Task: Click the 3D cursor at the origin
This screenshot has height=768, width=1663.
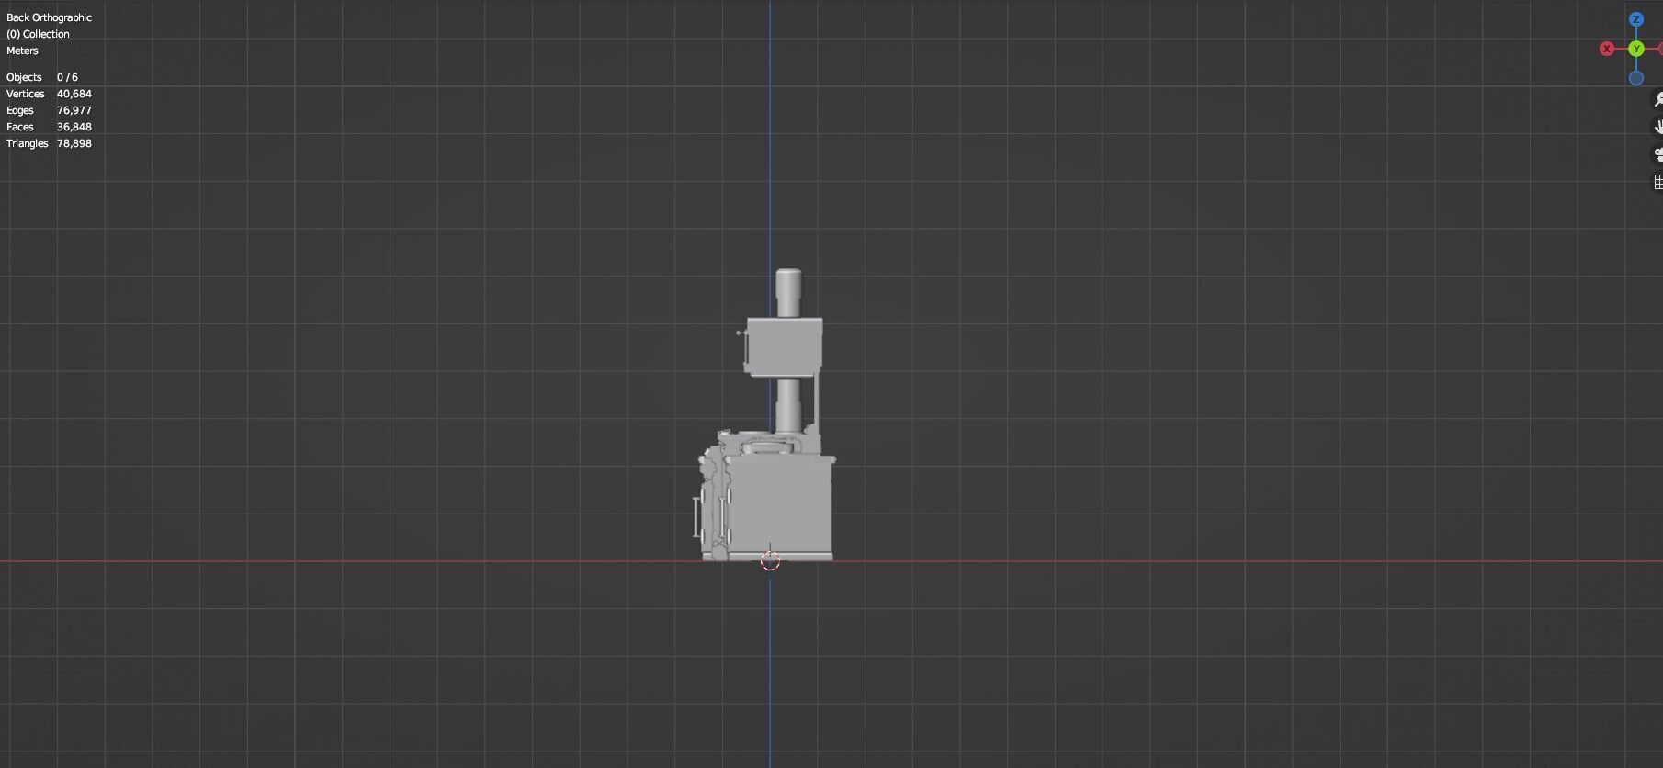Action: point(770,560)
